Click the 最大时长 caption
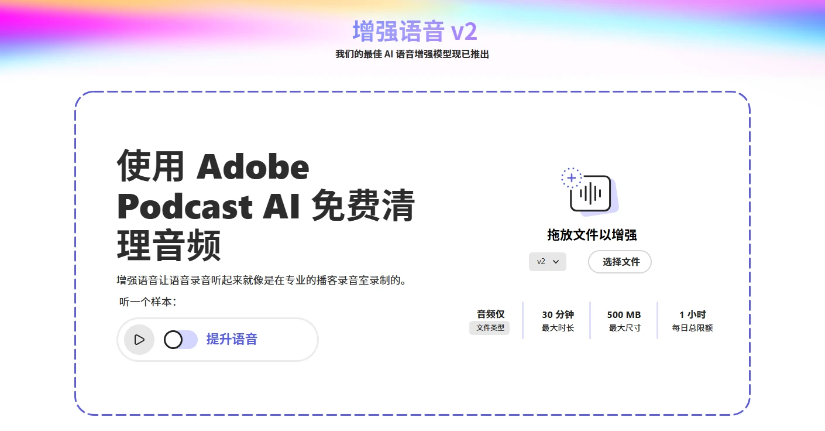This screenshot has width=825, height=431. point(558,328)
